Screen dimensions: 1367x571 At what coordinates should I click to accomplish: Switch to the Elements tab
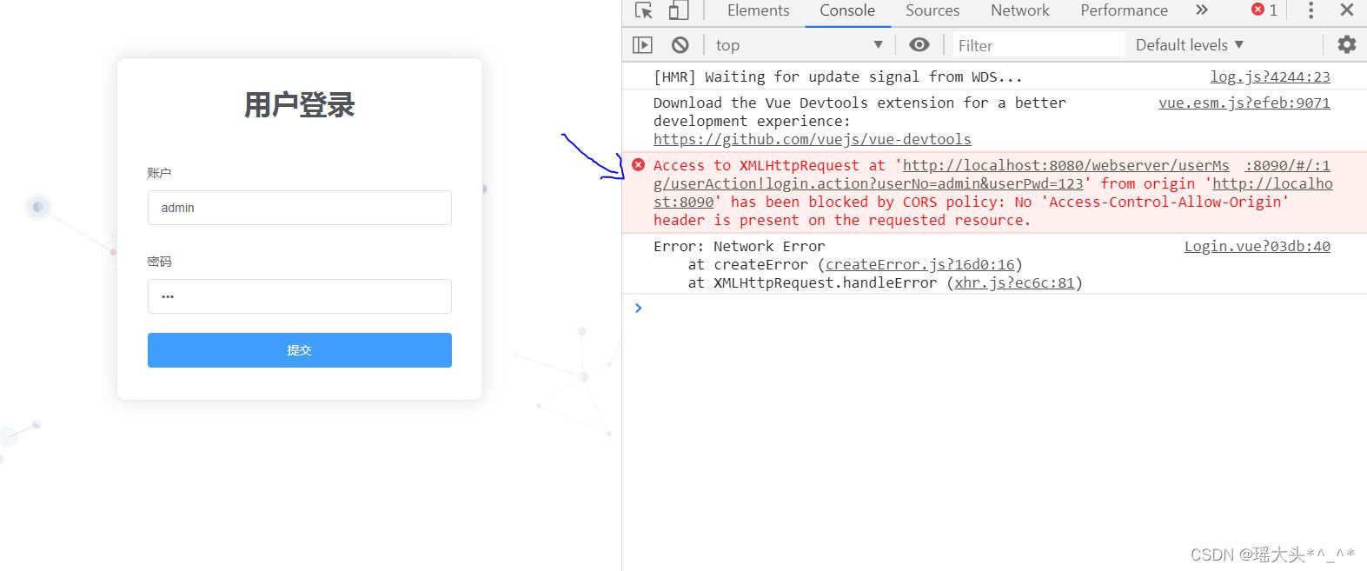tap(758, 10)
